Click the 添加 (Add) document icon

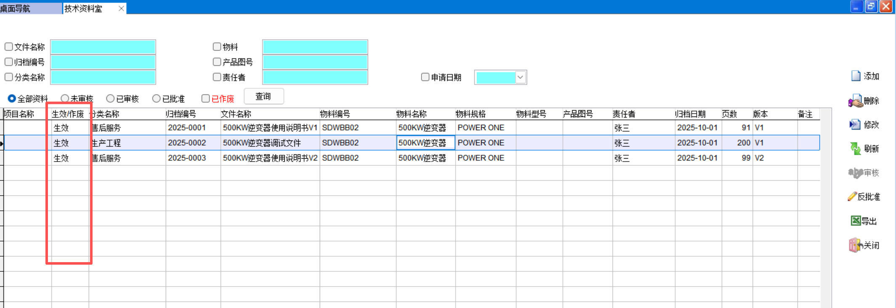coord(856,76)
